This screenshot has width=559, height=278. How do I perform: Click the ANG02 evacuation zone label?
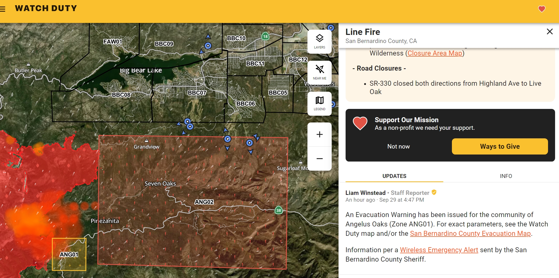pyautogui.click(x=204, y=202)
